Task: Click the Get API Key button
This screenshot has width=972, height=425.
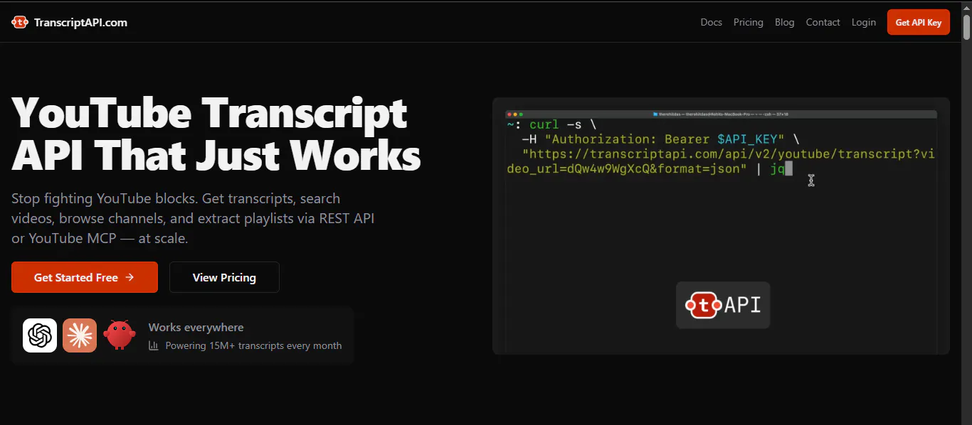Action: point(918,22)
